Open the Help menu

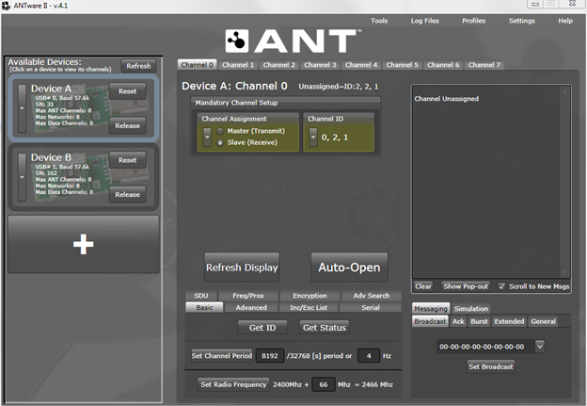[565, 21]
